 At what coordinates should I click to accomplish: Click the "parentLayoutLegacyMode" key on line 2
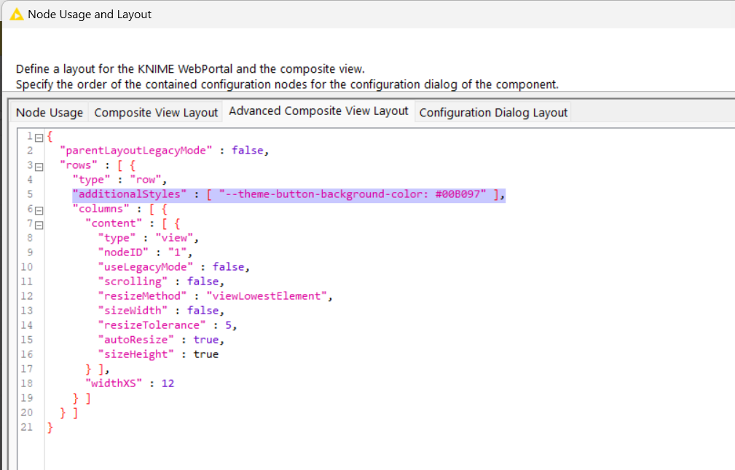(x=135, y=151)
